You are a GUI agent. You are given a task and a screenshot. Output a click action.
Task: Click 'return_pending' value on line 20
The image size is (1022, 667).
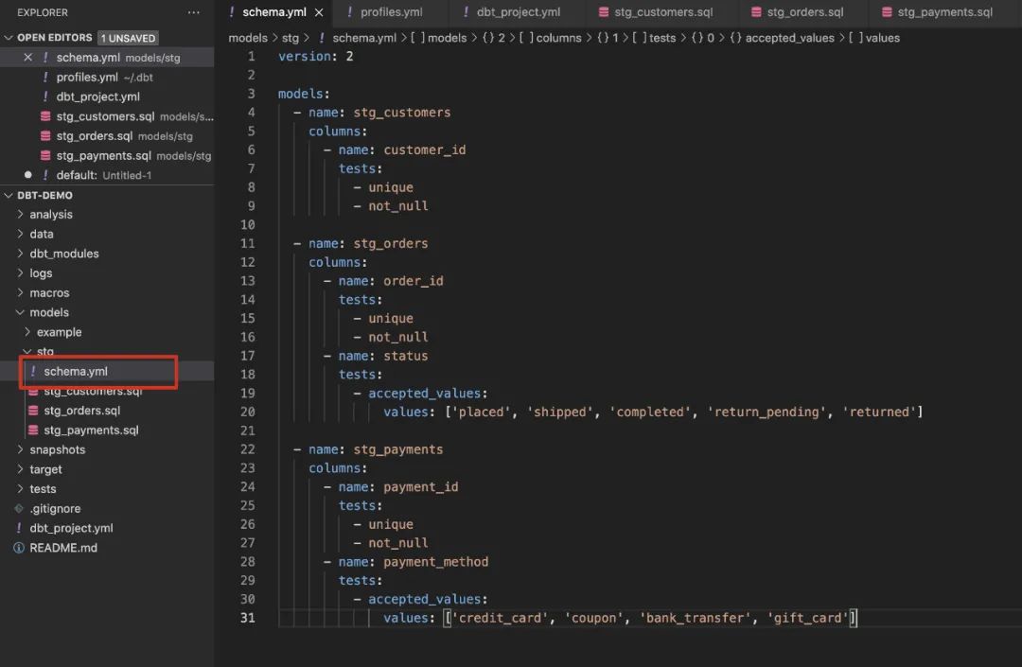point(766,412)
